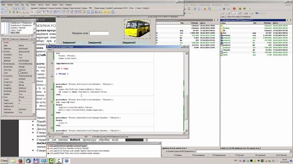Switch to the Common Controls palette tab

tap(54, 8)
